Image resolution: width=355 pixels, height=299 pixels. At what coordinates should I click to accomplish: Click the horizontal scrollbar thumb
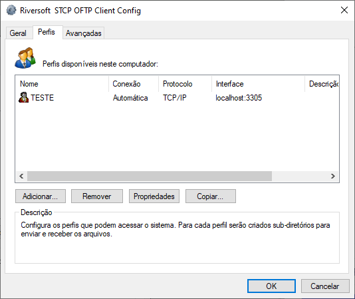coord(150,176)
